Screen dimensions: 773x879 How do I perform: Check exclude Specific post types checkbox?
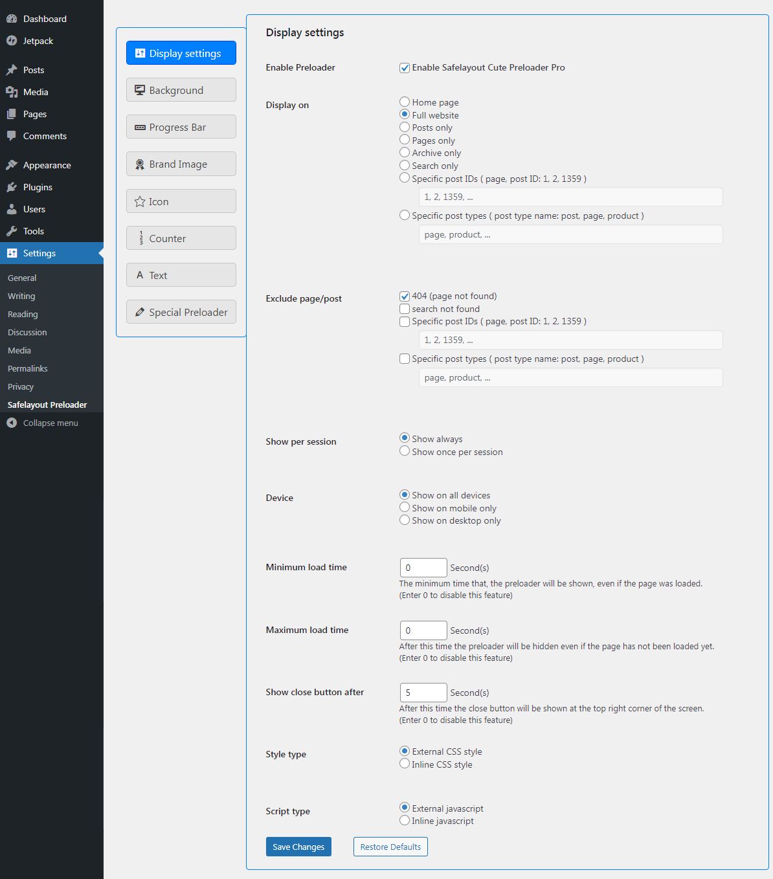(405, 359)
